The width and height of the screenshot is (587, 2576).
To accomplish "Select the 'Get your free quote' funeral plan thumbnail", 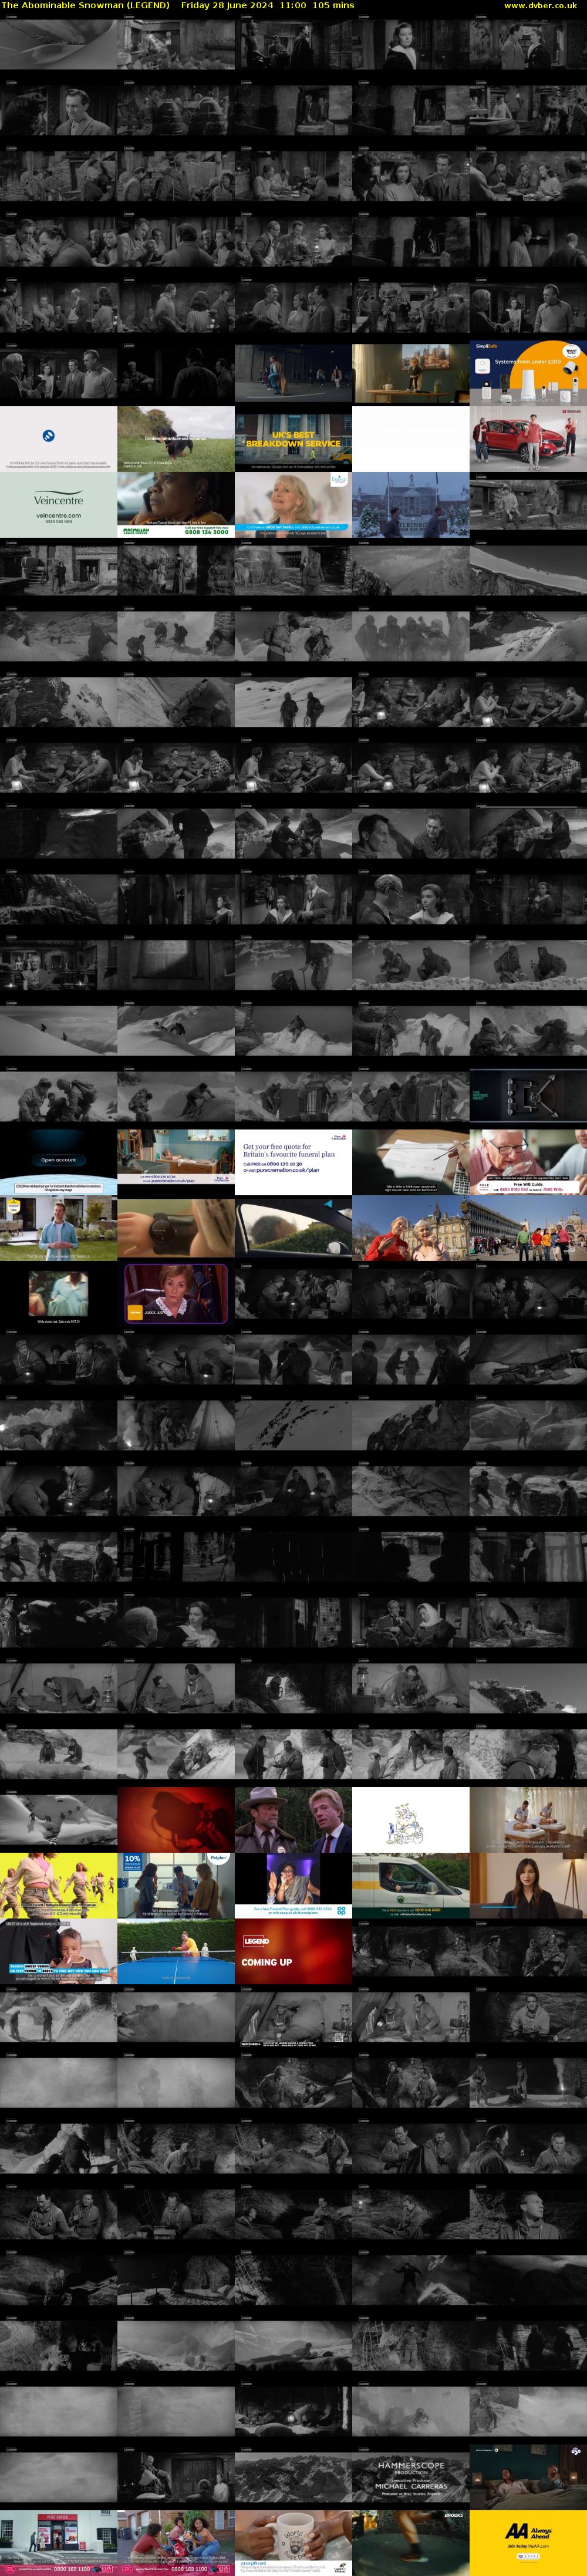I will click(x=293, y=1163).
